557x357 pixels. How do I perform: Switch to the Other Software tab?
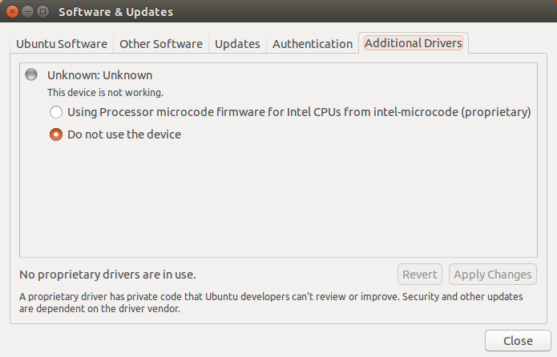[x=161, y=44]
